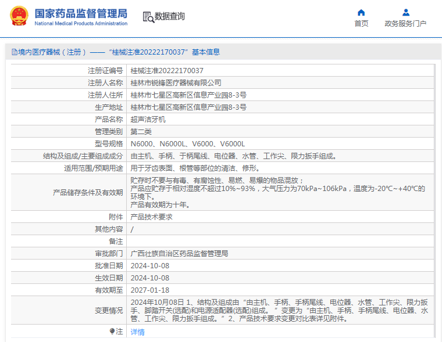Click storage conditions text 贮存时不要与有毒…
This screenshot has width=442, height=342.
pos(277,193)
